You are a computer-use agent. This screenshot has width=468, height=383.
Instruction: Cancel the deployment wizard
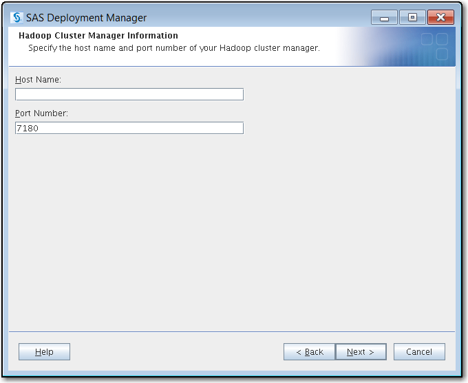point(419,351)
